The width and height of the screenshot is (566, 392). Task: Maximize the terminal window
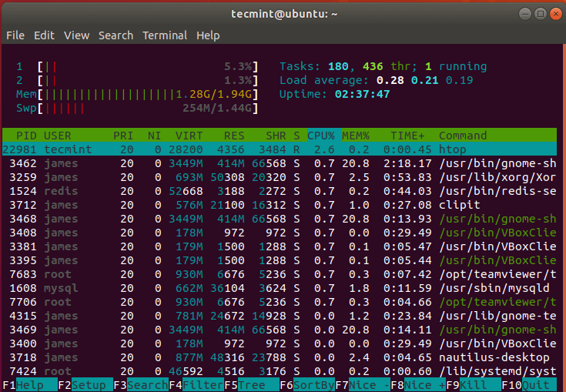(x=541, y=14)
